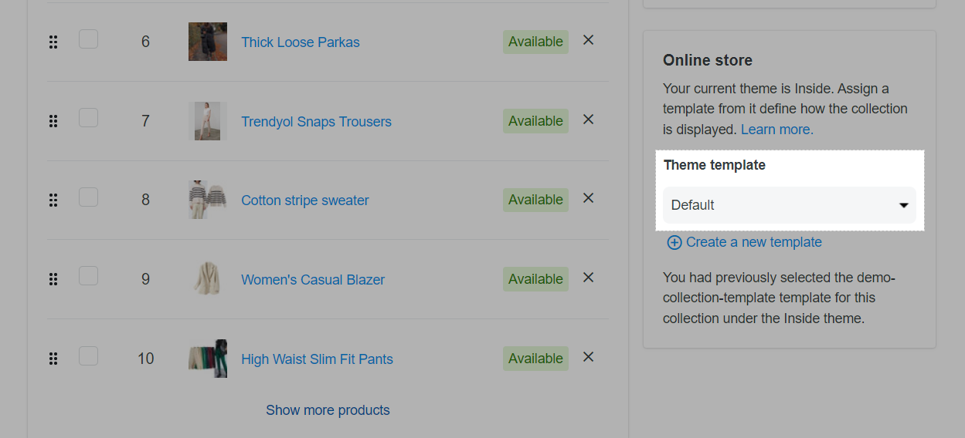Select drag handle on row 10
Image resolution: width=965 pixels, height=438 pixels.
[53, 359]
